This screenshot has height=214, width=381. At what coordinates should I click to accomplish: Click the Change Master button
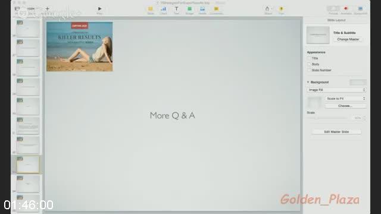[x=348, y=39]
